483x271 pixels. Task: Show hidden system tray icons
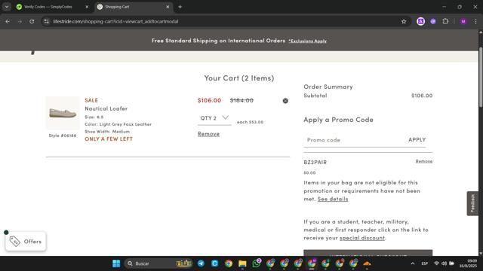(x=413, y=263)
